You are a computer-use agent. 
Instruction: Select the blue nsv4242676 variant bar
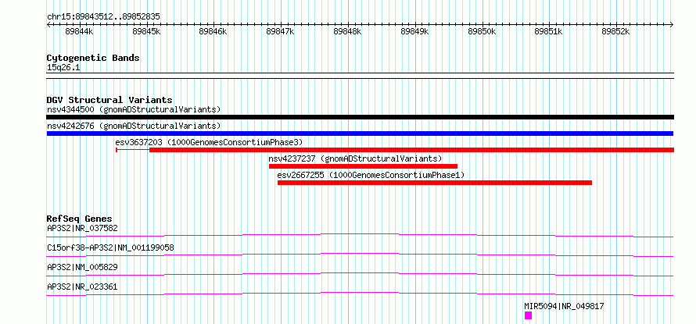[x=360, y=134]
